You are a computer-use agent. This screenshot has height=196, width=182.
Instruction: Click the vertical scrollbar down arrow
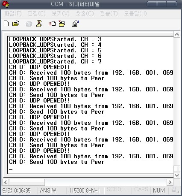tap(177, 175)
